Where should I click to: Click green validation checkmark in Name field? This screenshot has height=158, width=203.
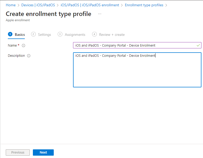click(198, 45)
